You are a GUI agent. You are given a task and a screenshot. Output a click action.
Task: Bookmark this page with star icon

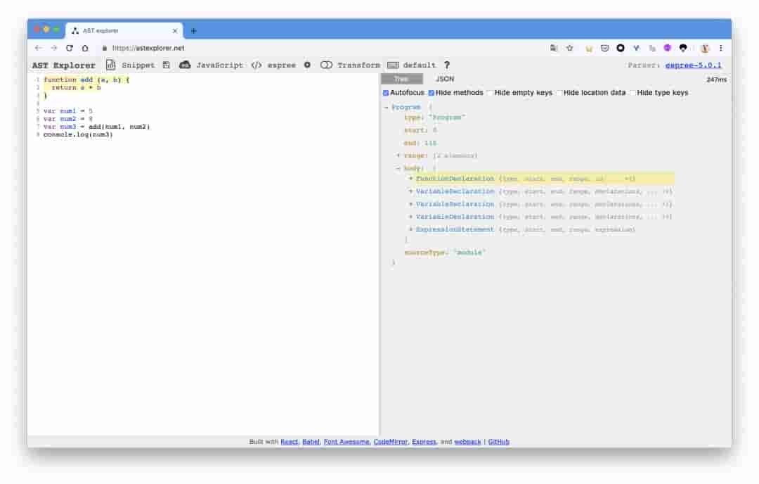pos(570,48)
